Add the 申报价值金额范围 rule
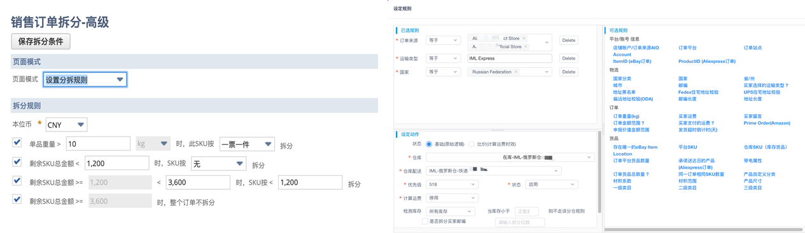This screenshot has width=805, height=233. tap(631, 130)
